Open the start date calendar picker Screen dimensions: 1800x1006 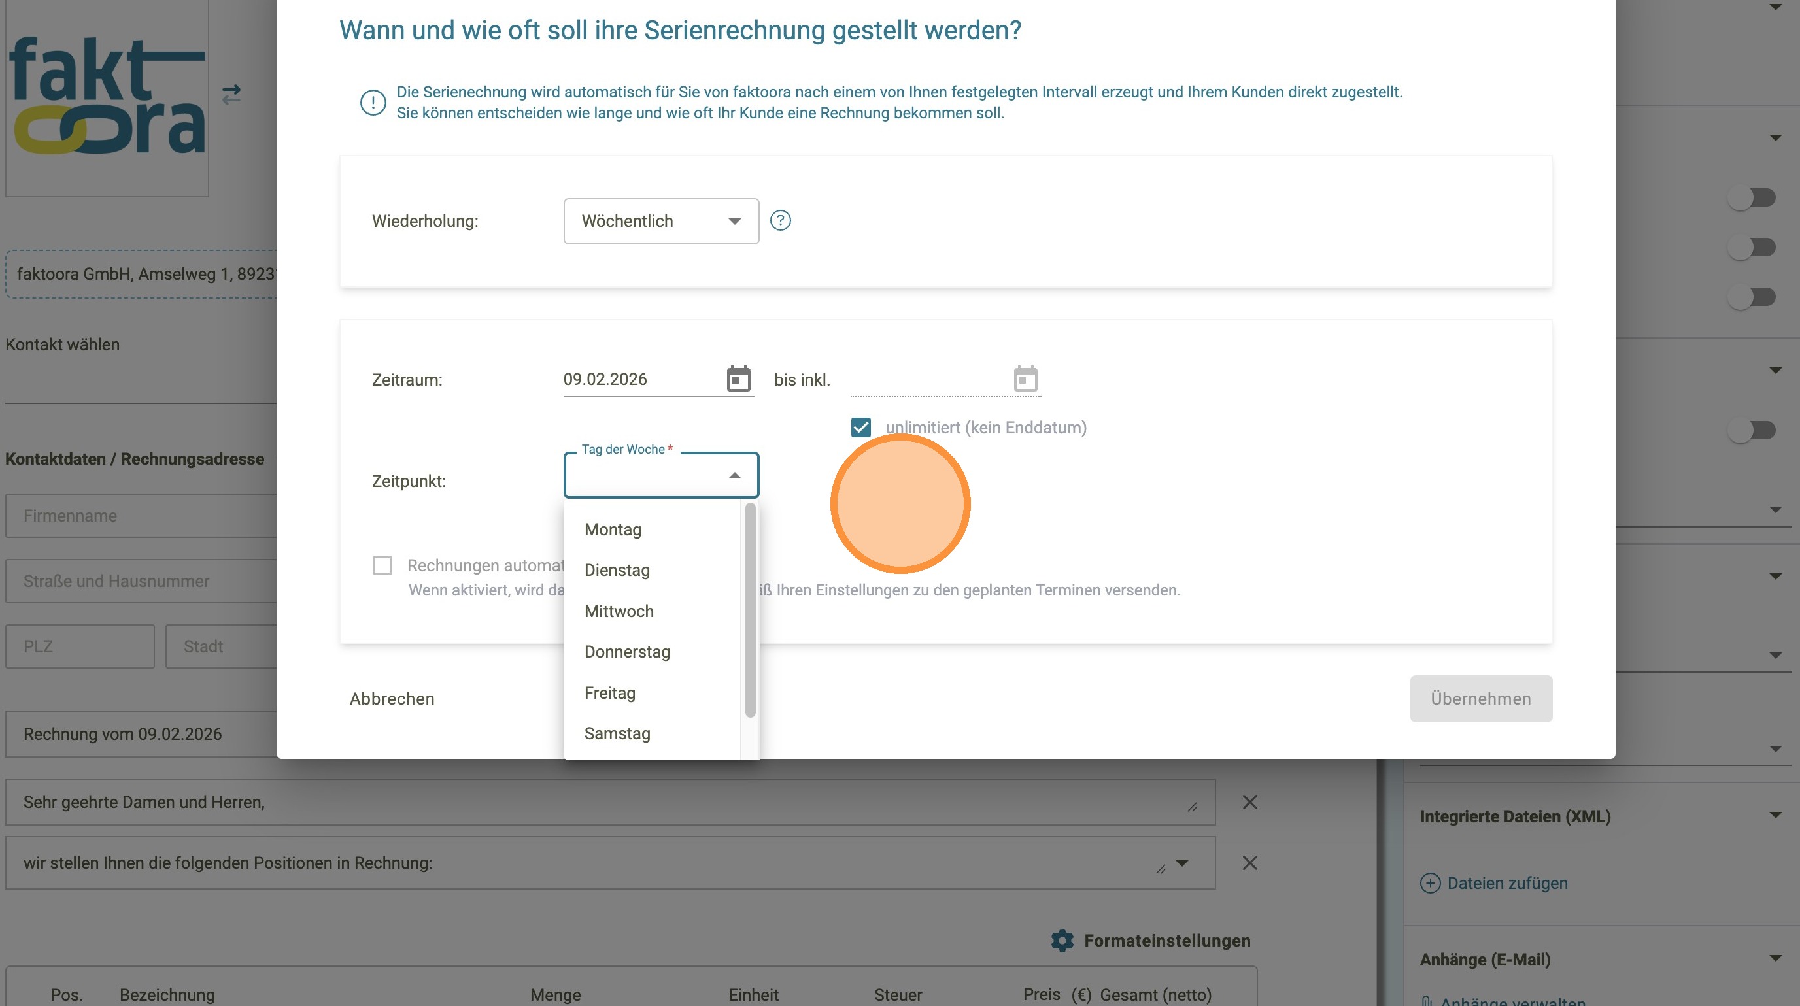(x=738, y=379)
